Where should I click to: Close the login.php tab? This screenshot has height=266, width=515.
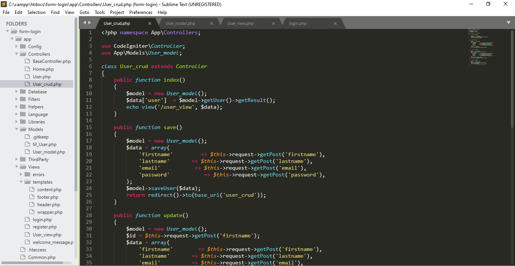(336, 23)
